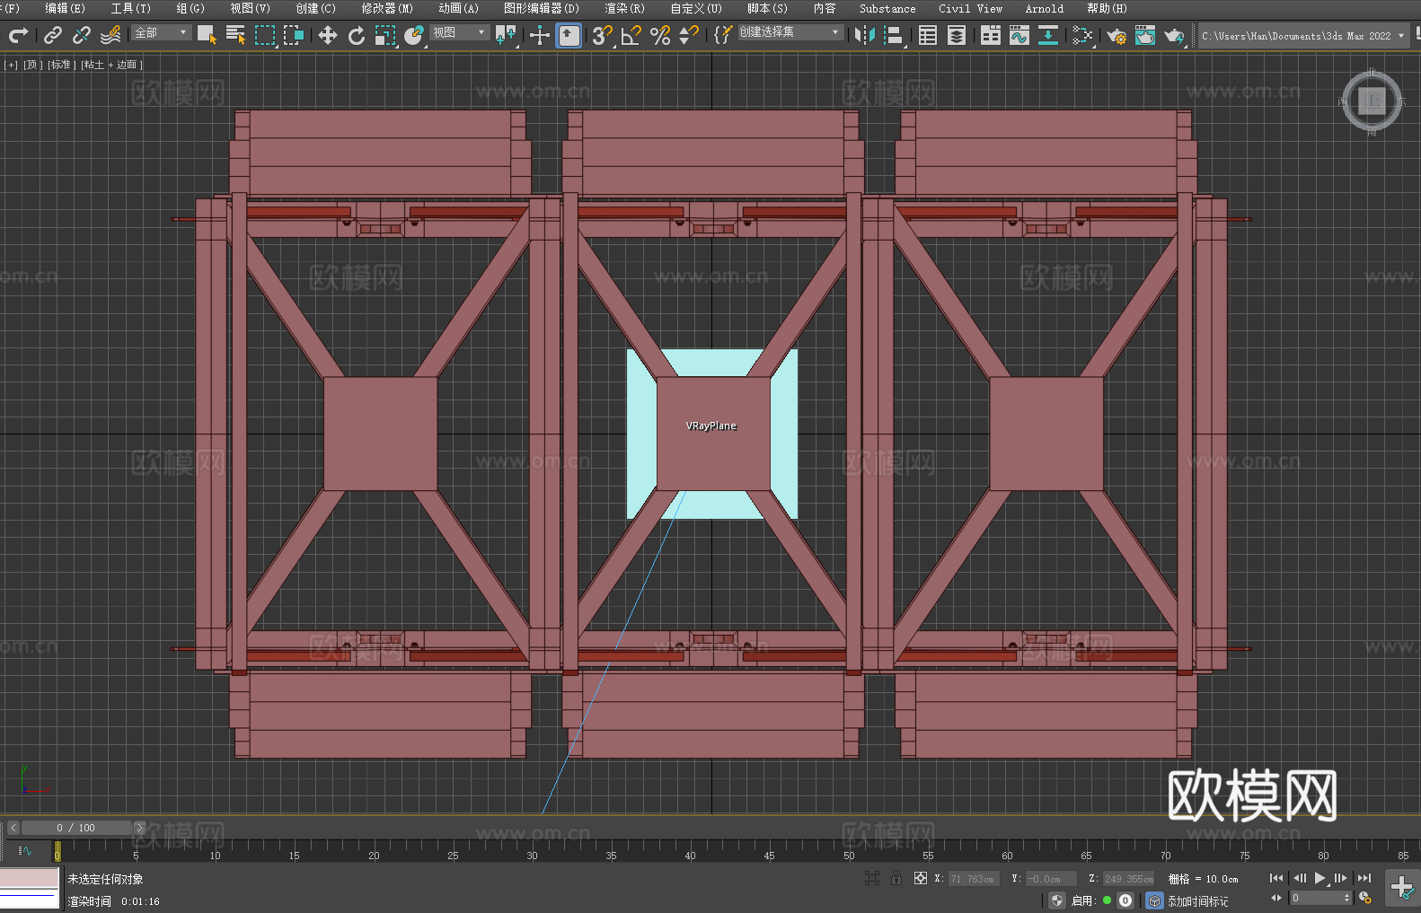This screenshot has height=913, width=1421.
Task: Open the Render Setup teapot icon
Action: click(1116, 35)
